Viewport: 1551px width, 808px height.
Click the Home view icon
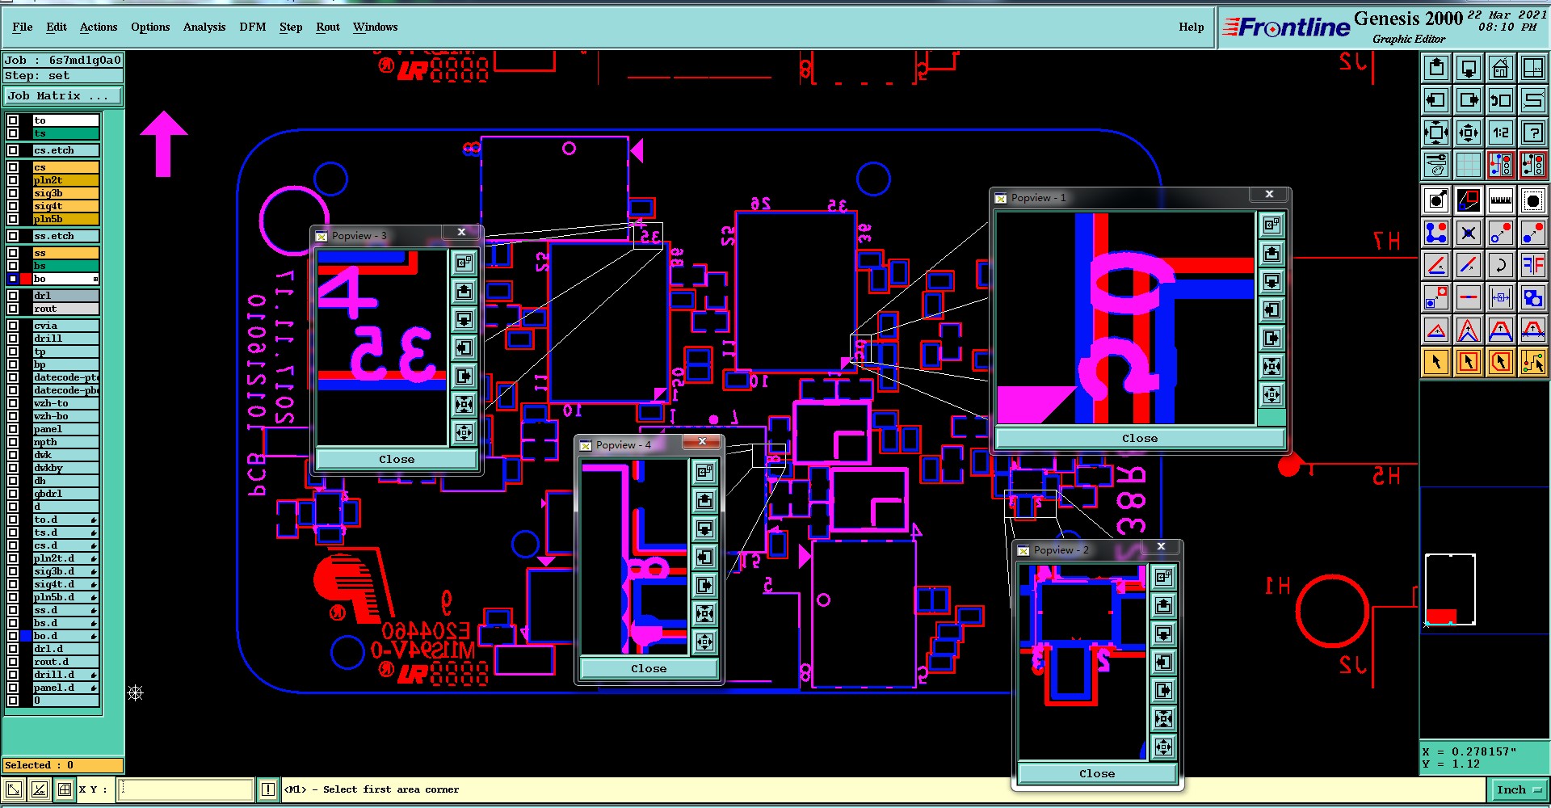coord(1500,68)
